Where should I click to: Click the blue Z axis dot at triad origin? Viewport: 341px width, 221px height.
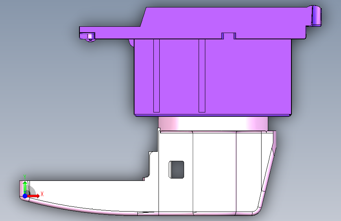click(x=25, y=196)
